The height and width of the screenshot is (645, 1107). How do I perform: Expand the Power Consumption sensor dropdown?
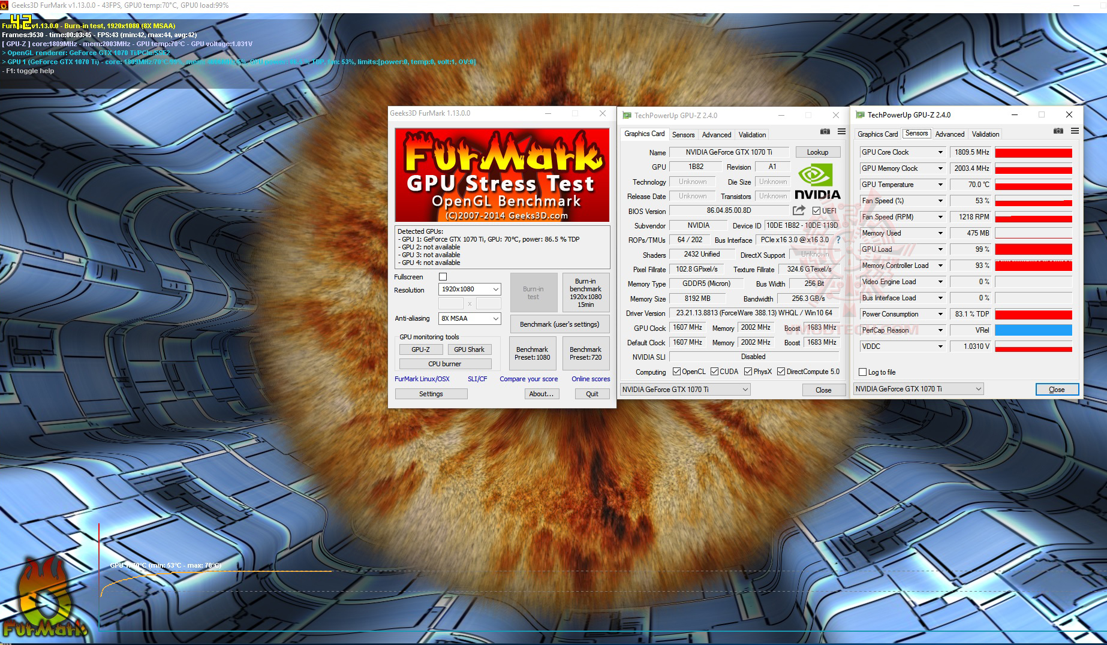[940, 314]
